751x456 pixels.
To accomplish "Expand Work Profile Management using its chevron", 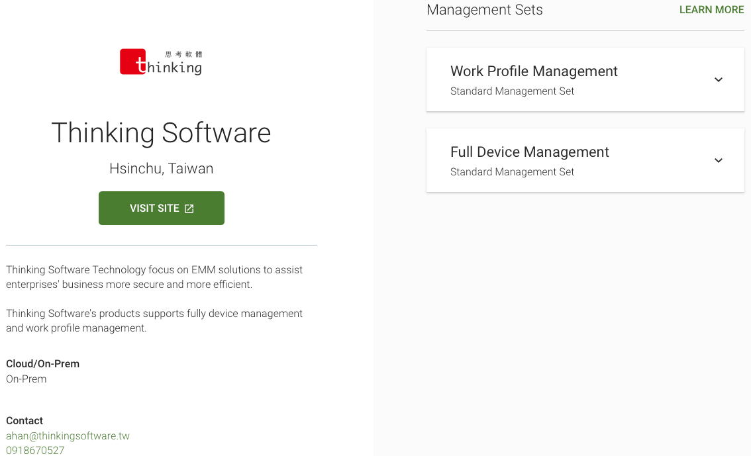I will click(718, 79).
